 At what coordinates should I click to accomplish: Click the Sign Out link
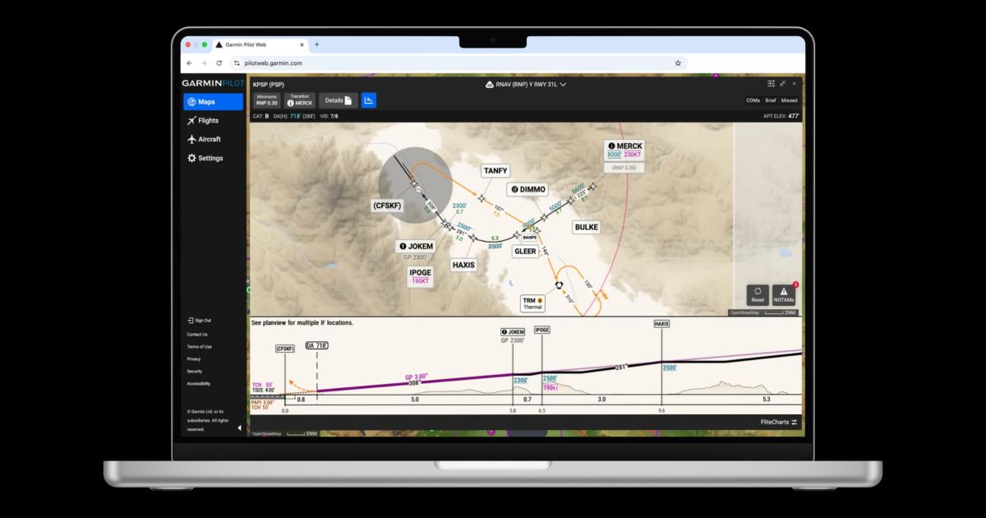(199, 320)
